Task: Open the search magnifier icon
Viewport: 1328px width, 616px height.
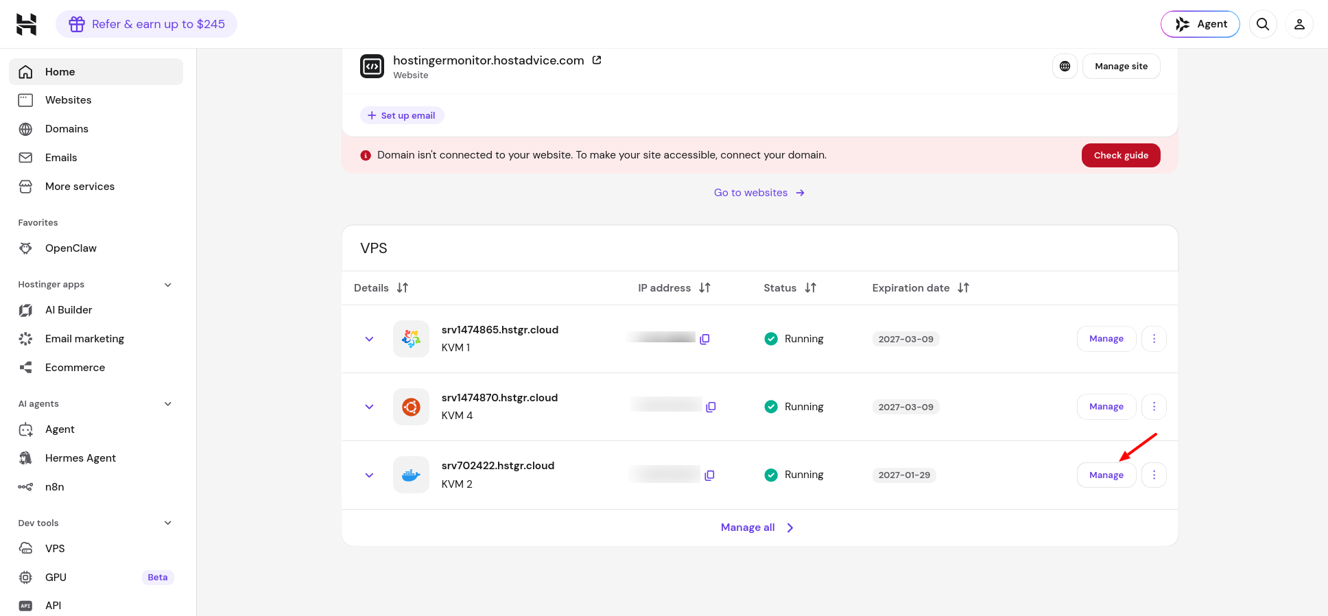Action: [x=1263, y=24]
